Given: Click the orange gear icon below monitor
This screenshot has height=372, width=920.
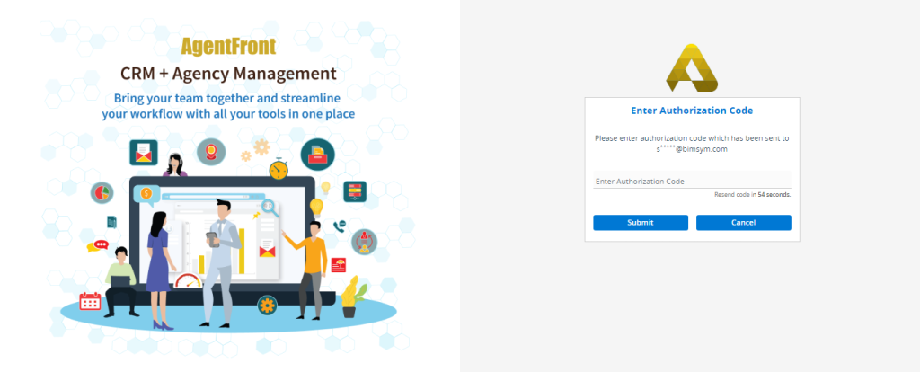Looking at the screenshot, I should (265, 303).
